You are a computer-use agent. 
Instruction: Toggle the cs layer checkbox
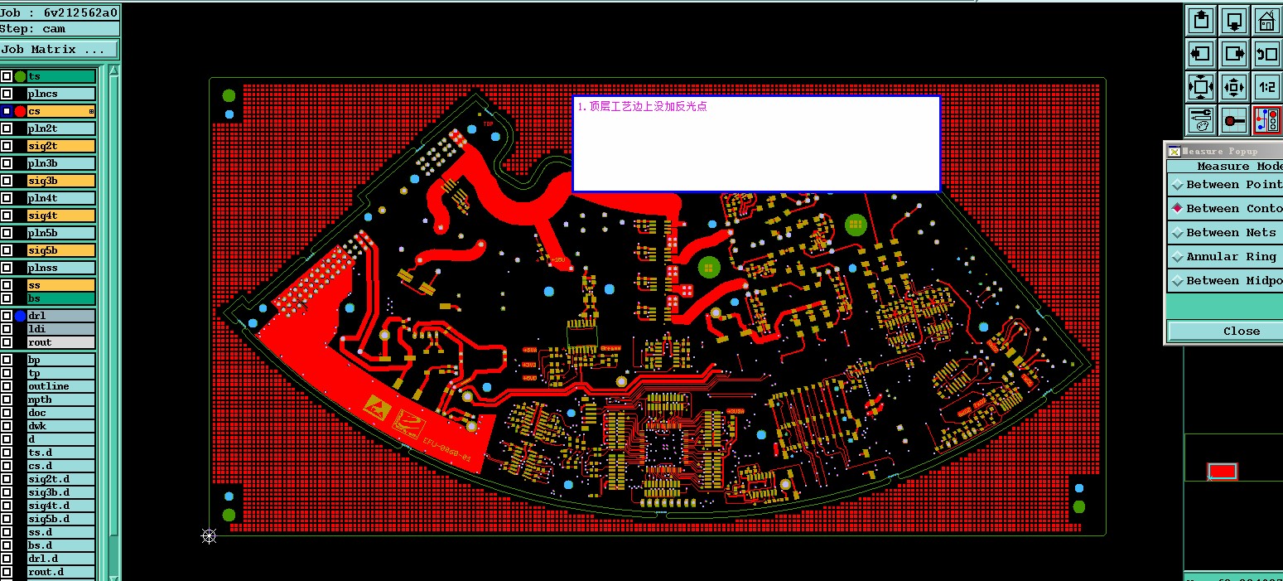(x=7, y=111)
